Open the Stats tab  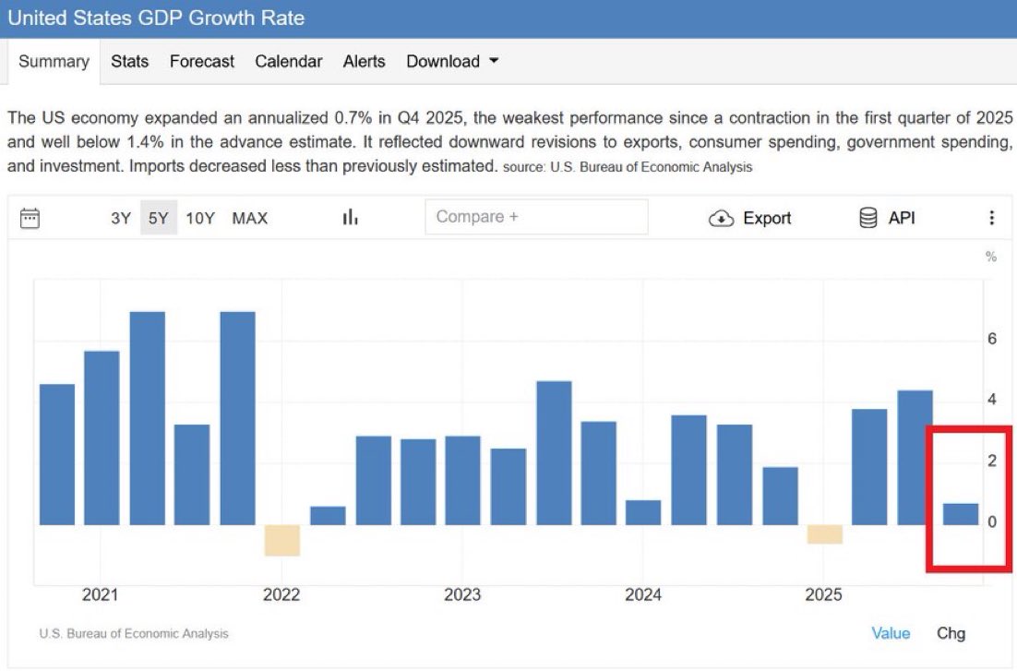pos(130,61)
